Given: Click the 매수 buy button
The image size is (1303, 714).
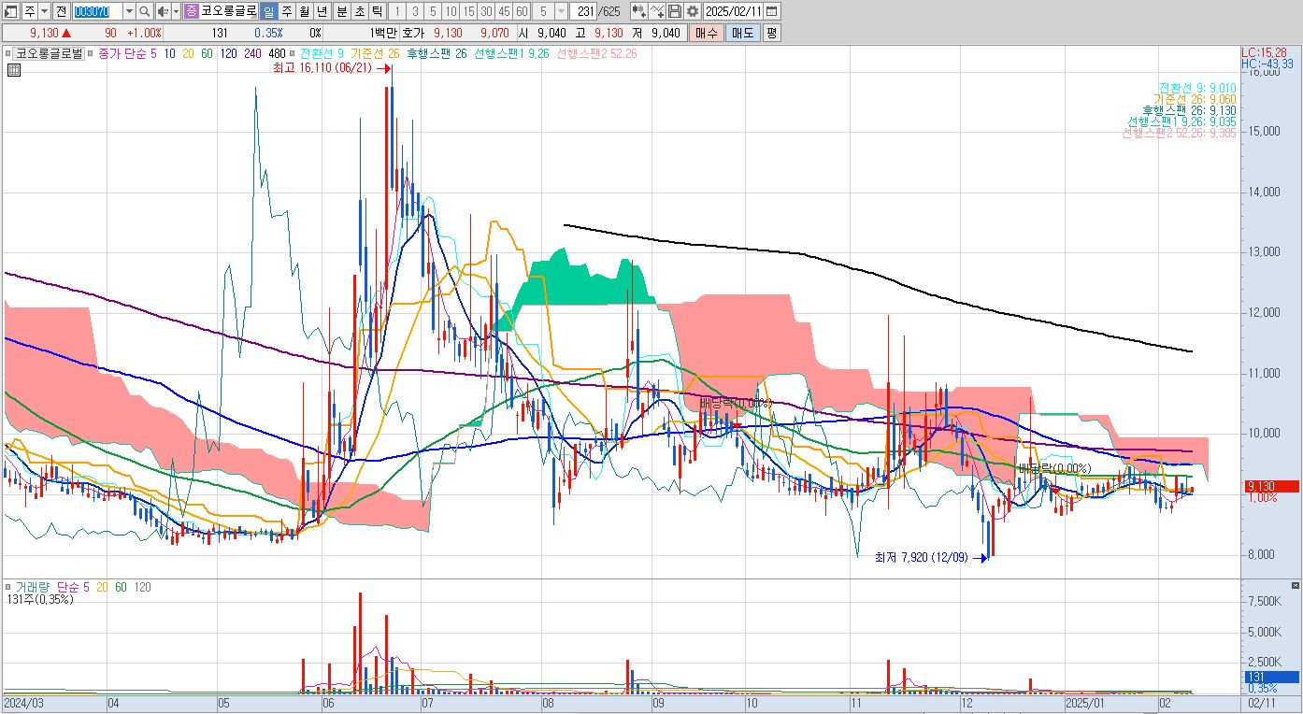Looking at the screenshot, I should pyautogui.click(x=707, y=33).
